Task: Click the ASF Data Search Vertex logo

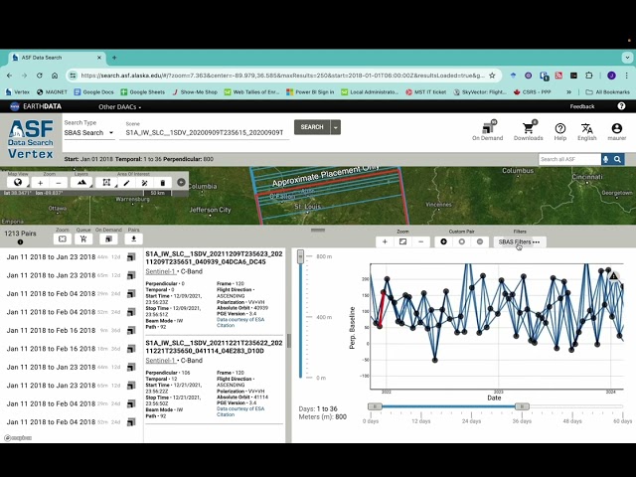Action: [31, 139]
